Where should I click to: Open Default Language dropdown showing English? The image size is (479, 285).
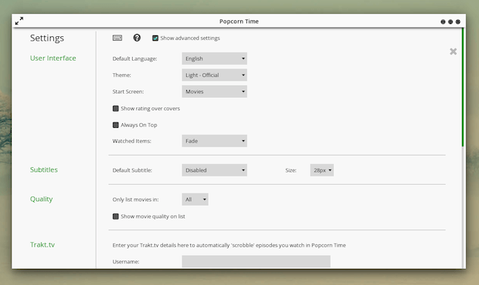pyautogui.click(x=215, y=59)
